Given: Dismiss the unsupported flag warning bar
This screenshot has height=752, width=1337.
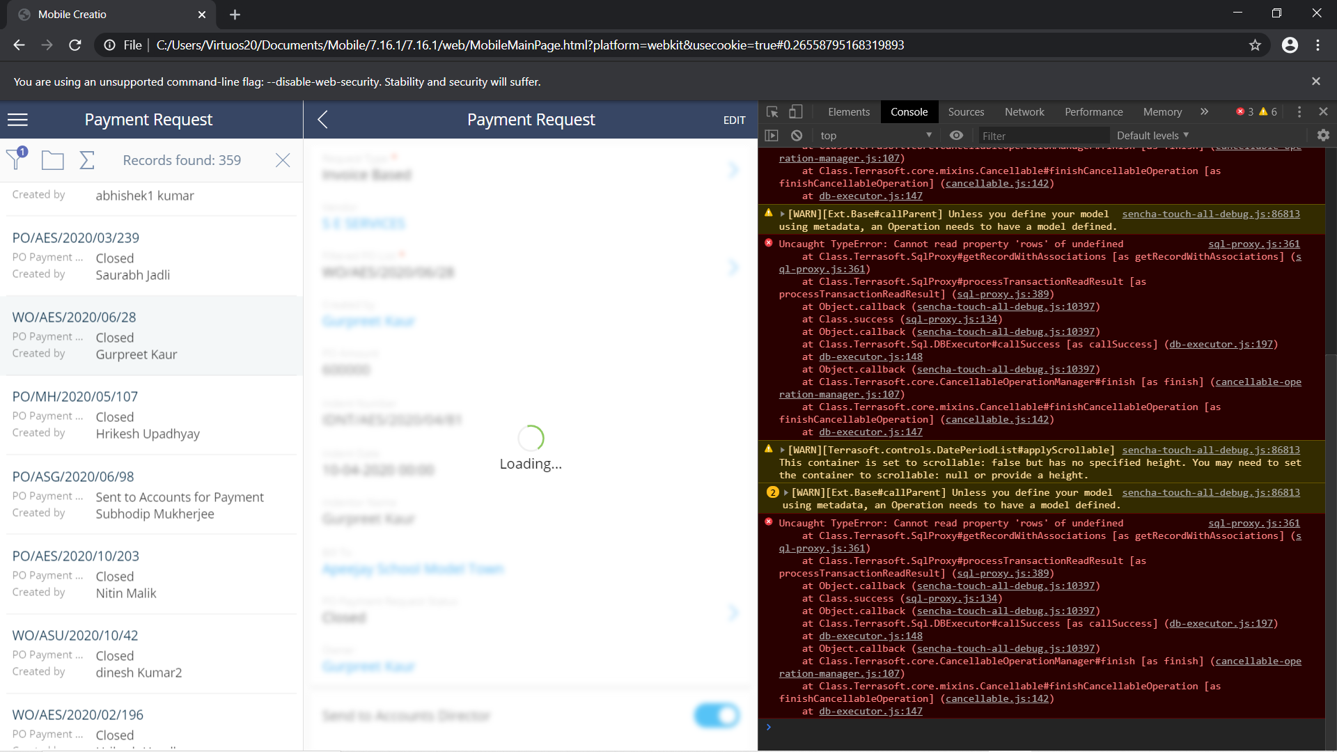Looking at the screenshot, I should 1315,81.
